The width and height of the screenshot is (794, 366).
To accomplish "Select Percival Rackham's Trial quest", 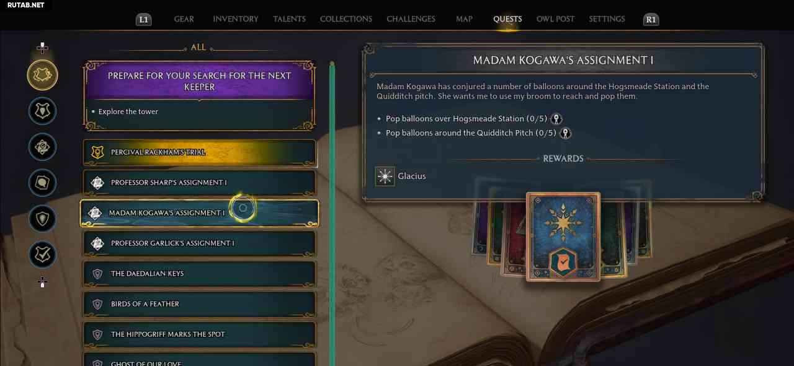I will point(199,152).
